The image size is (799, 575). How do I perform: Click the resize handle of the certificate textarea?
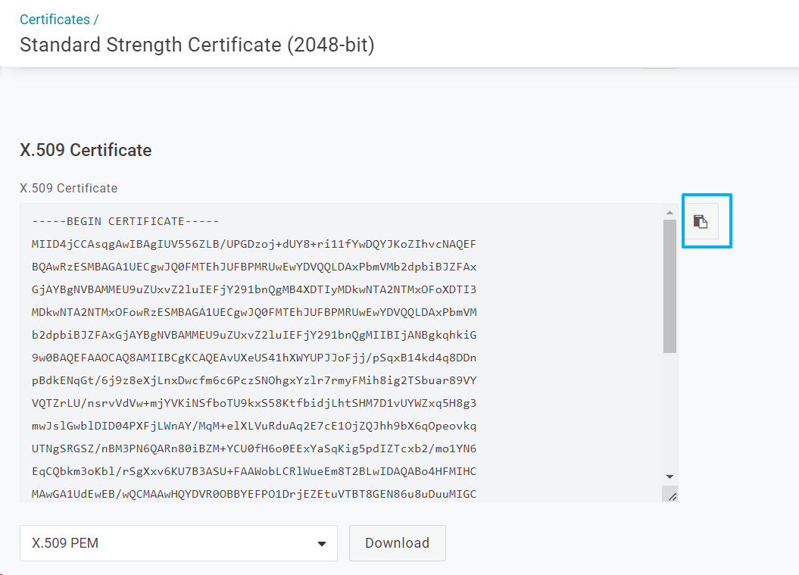[672, 496]
